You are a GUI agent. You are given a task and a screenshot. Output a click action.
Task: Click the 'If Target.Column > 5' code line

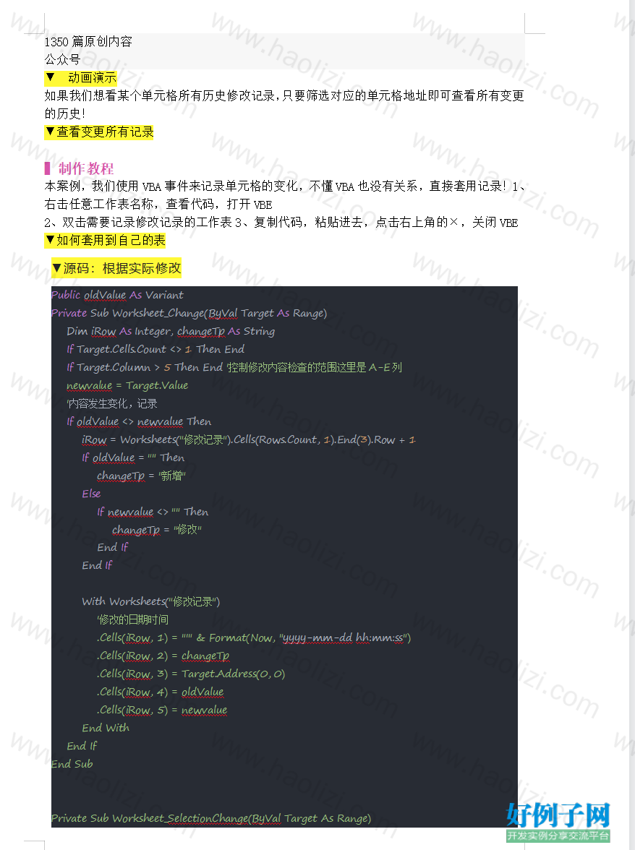234,367
